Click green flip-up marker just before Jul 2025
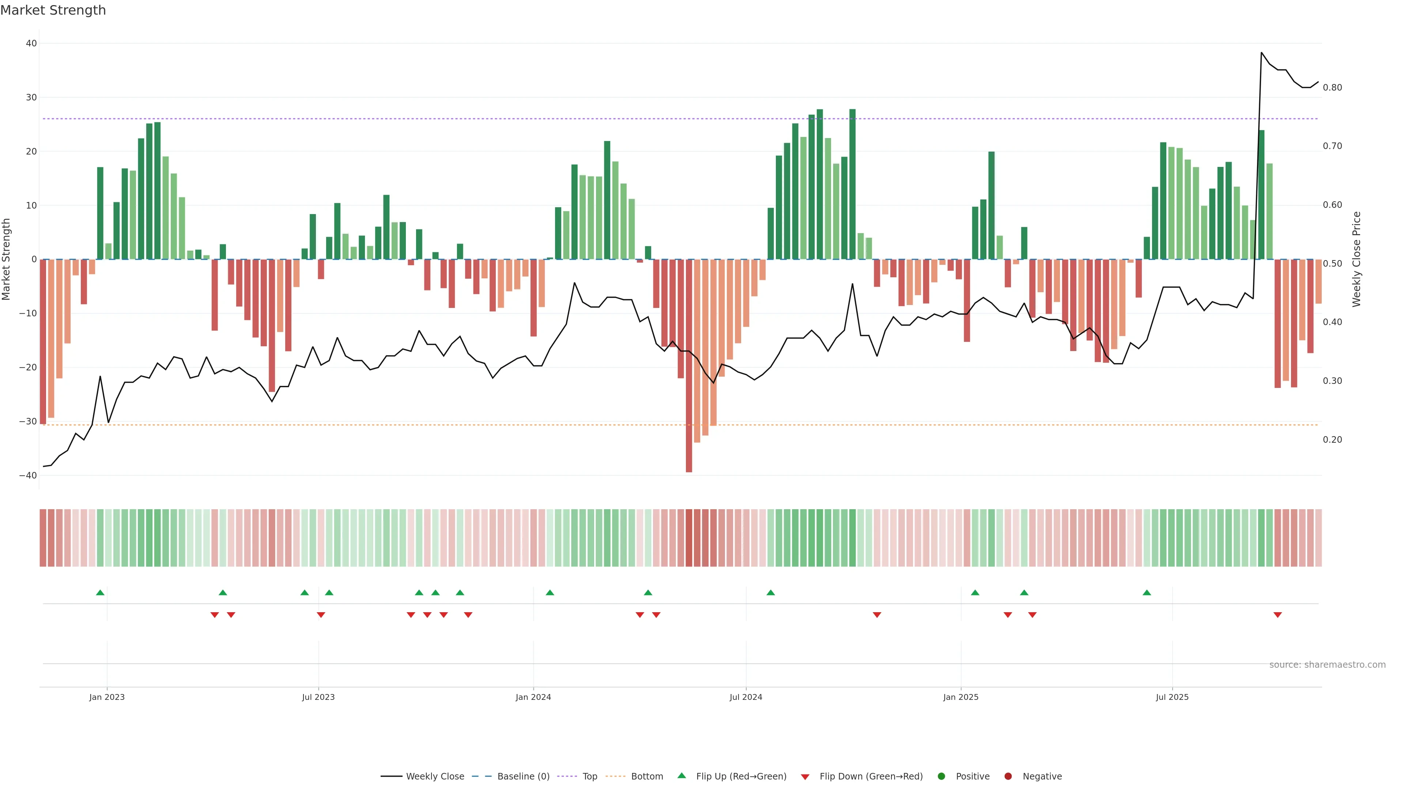Viewport: 1404px width, 789px height. coord(1147,592)
